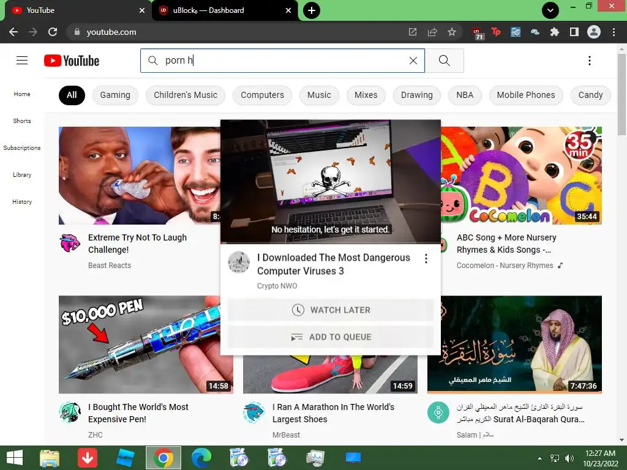Screen dimensions: 627x470
Task: Click the Salam channel avatar
Action: click(438, 412)
